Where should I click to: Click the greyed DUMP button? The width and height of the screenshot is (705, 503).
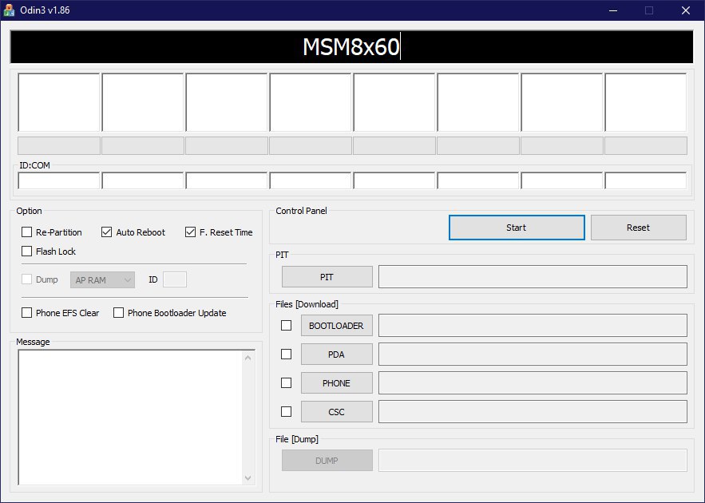(327, 461)
